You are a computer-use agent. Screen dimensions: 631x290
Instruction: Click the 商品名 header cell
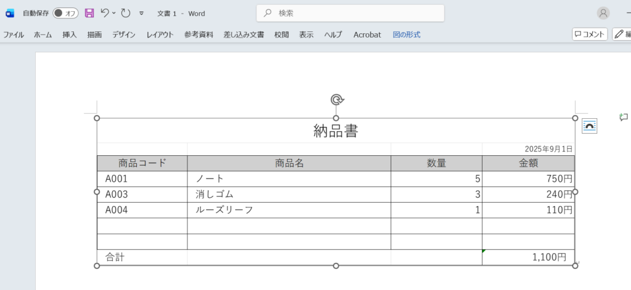(289, 163)
